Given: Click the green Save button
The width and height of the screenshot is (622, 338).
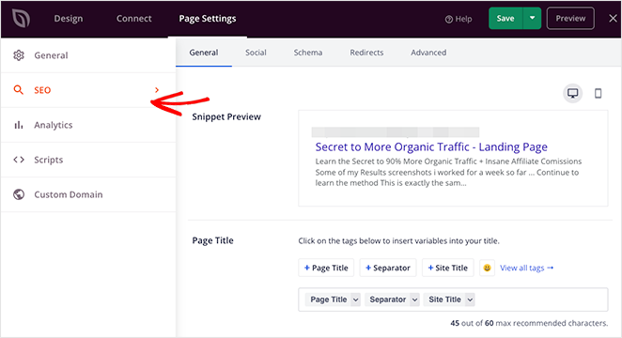Looking at the screenshot, I should (x=505, y=18).
